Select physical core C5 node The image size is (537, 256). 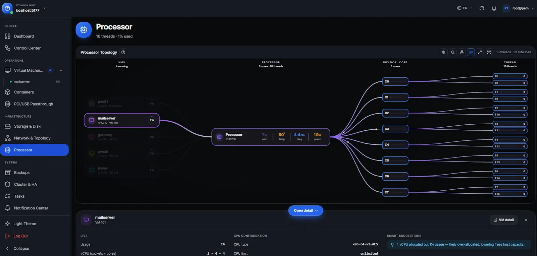click(x=395, y=161)
